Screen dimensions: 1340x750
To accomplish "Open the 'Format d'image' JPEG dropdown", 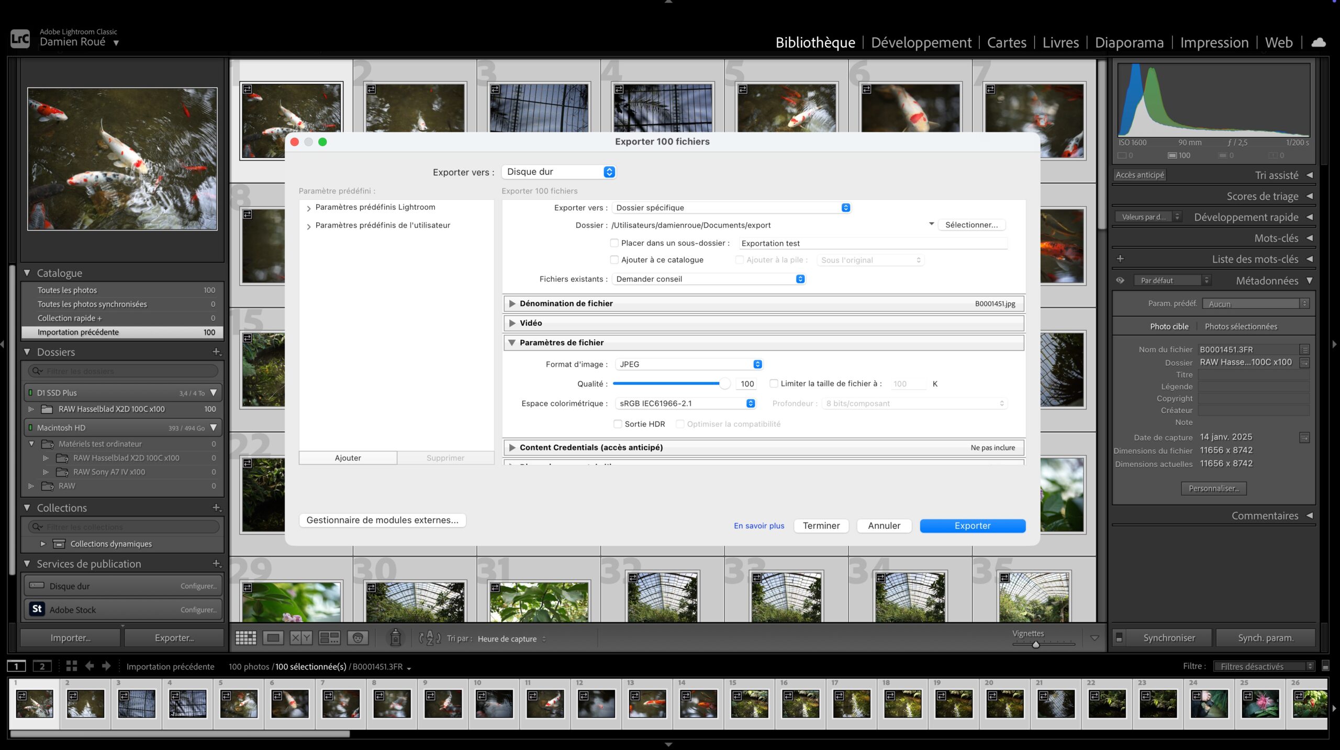I will pyautogui.click(x=689, y=364).
